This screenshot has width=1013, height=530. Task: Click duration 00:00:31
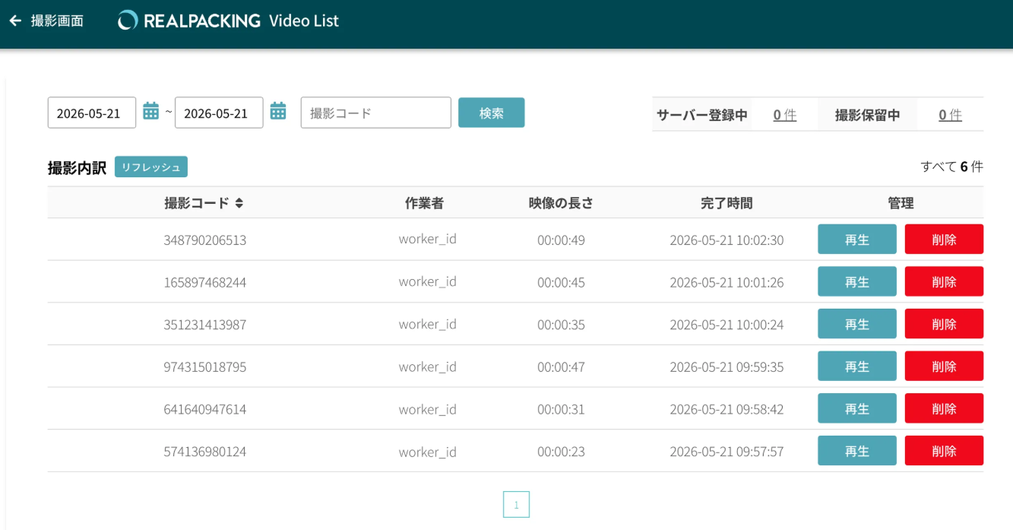561,409
